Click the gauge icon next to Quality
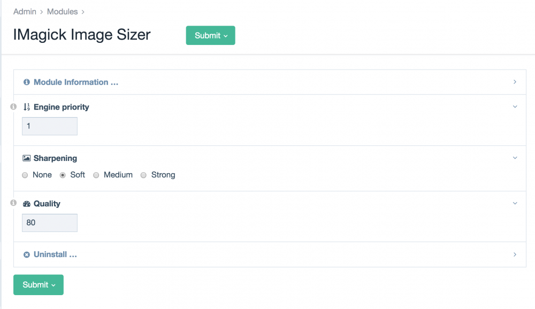The image size is (535, 309). [27, 204]
